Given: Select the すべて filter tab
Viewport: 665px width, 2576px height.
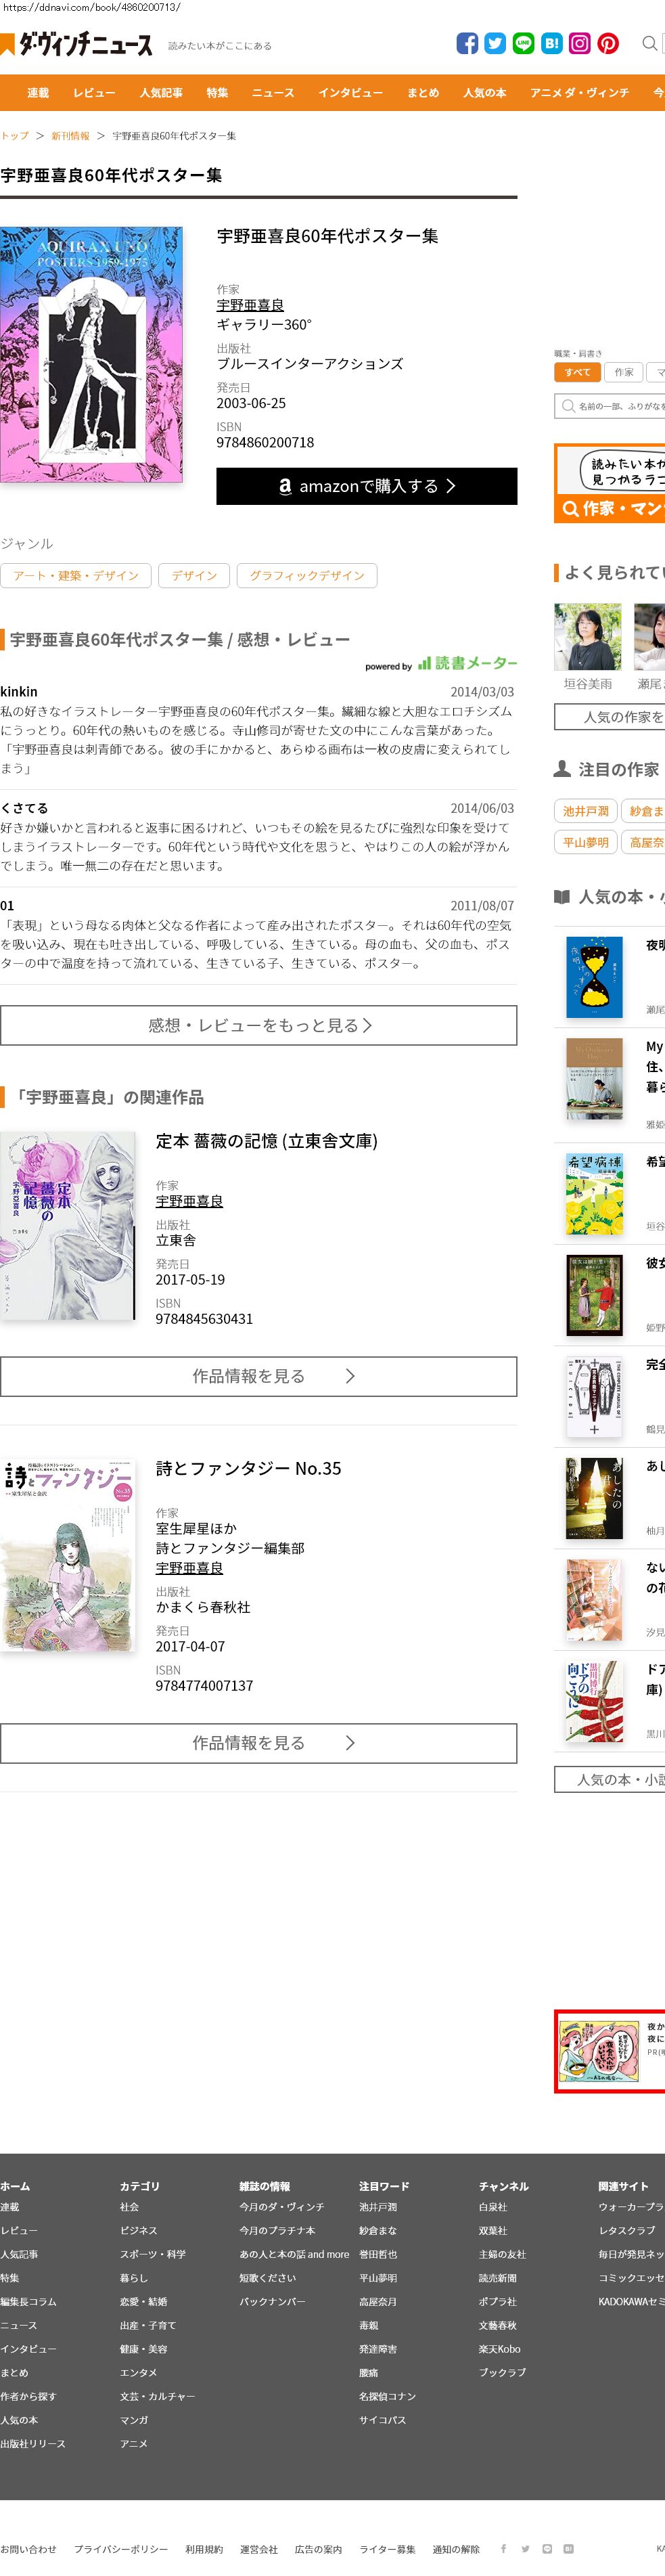Looking at the screenshot, I should click(577, 372).
